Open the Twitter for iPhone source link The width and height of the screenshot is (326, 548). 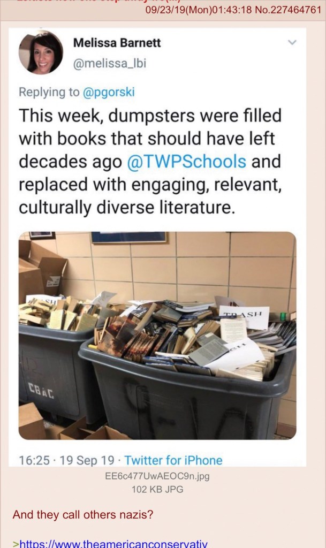pyautogui.click(x=173, y=460)
